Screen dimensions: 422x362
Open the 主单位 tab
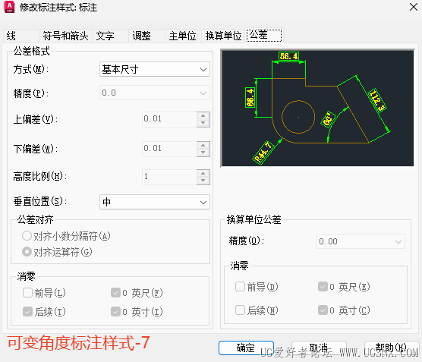tap(182, 36)
